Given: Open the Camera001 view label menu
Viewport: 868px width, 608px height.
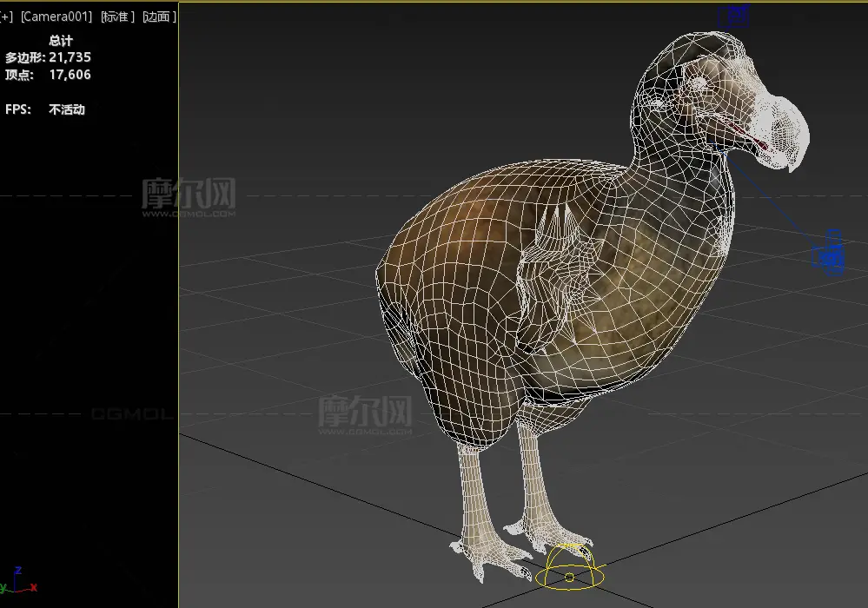Looking at the screenshot, I should (x=56, y=17).
